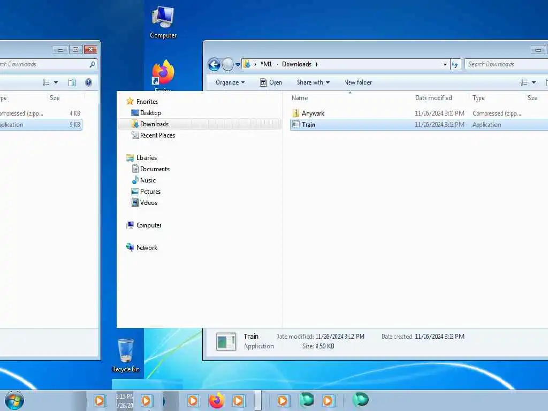
Task: Select the Recycle Bin desktop icon
Action: click(125, 355)
